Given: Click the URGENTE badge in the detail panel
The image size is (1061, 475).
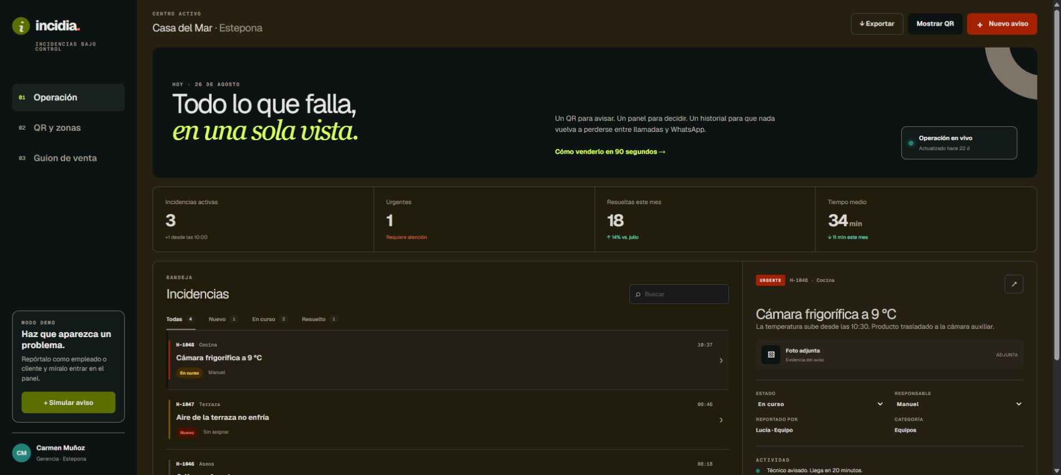Looking at the screenshot, I should [770, 280].
